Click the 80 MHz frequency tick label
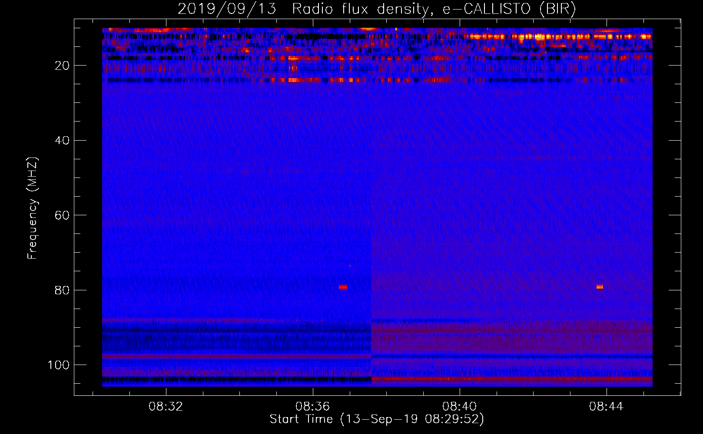The width and height of the screenshot is (703, 434). click(63, 290)
